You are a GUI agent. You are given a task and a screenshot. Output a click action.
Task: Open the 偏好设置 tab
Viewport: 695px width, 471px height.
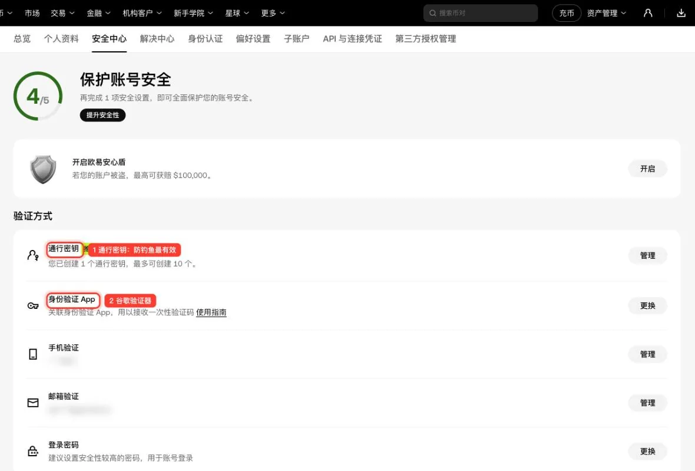pyautogui.click(x=253, y=39)
